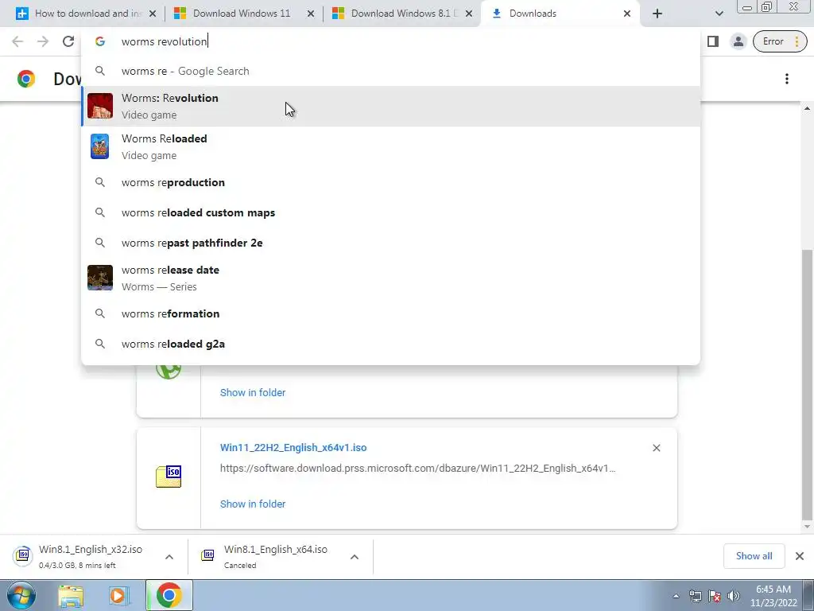The image size is (814, 611).
Task: Open the Downloads page three-dot menu
Action: click(787, 79)
